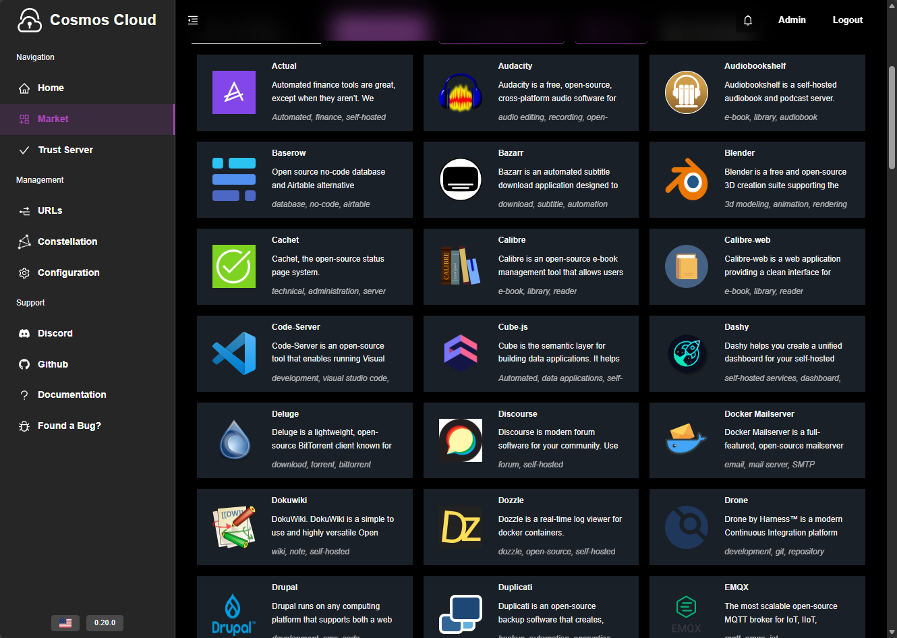Select the Baserow title text

pos(289,153)
